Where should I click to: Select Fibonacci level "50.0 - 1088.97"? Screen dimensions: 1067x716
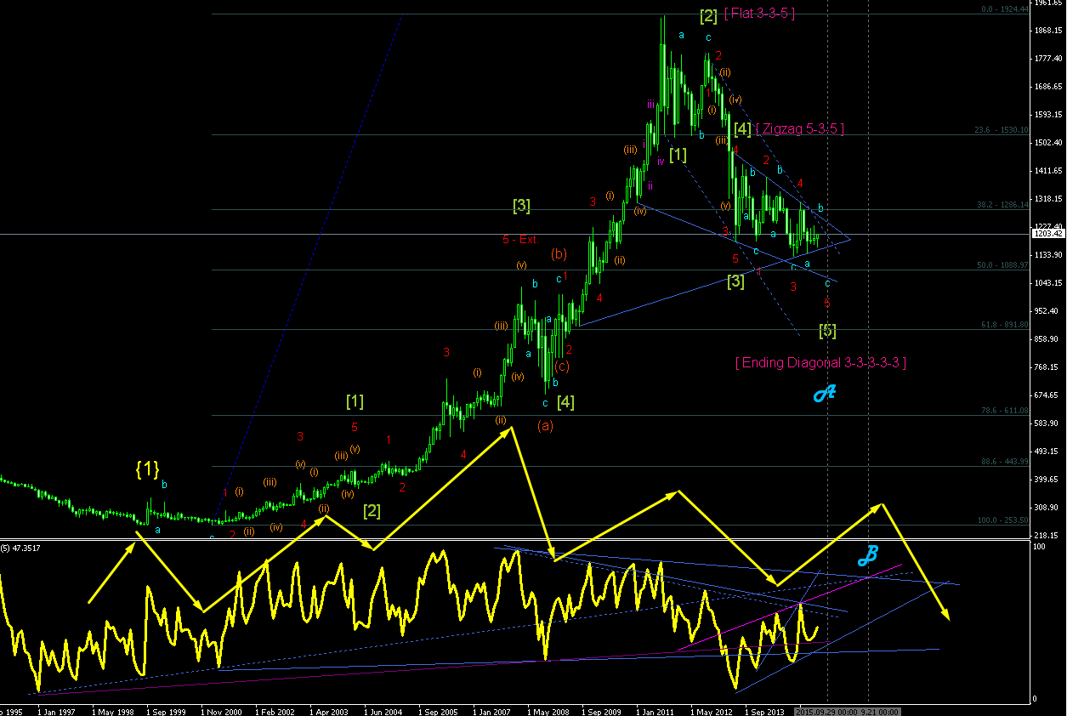(1002, 265)
